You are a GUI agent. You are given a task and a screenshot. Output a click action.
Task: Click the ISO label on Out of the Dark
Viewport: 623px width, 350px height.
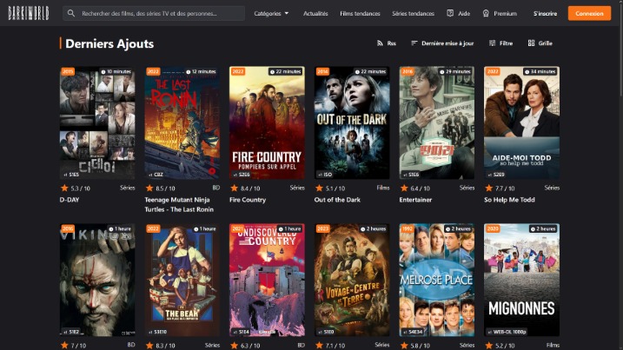[x=325, y=175]
